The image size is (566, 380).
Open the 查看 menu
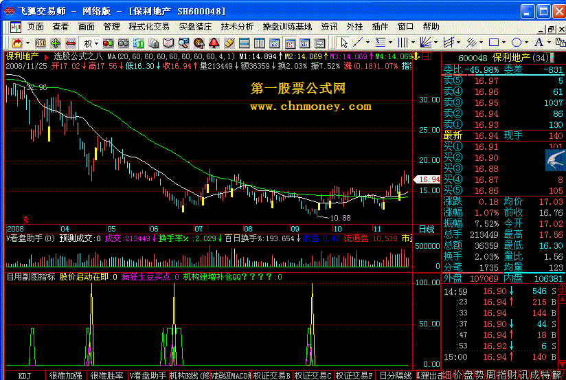pos(60,27)
